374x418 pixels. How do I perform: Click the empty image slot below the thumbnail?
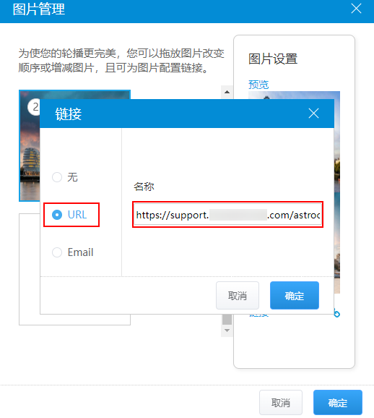30,269
